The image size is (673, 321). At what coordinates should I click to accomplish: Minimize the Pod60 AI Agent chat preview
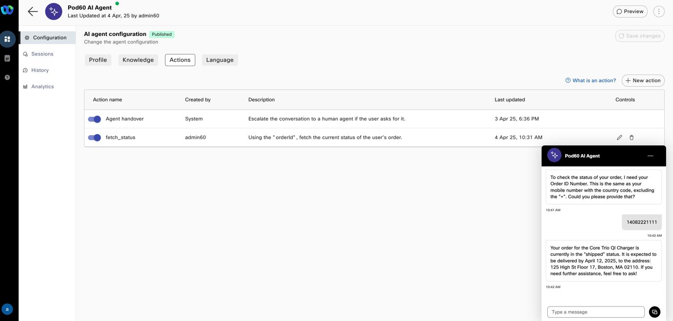[650, 156]
